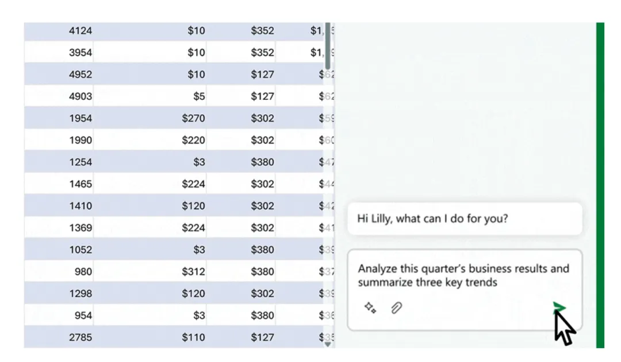The width and height of the screenshot is (621, 362).
Task: Click the cell with value 1954
Action: (80, 118)
